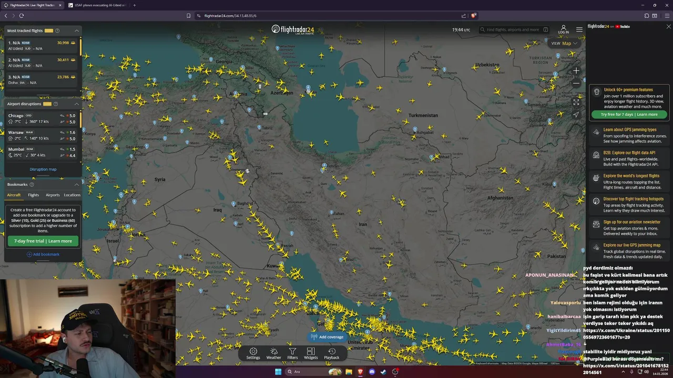The height and width of the screenshot is (378, 673).
Task: Click the browser address bar URL
Action: [230, 16]
